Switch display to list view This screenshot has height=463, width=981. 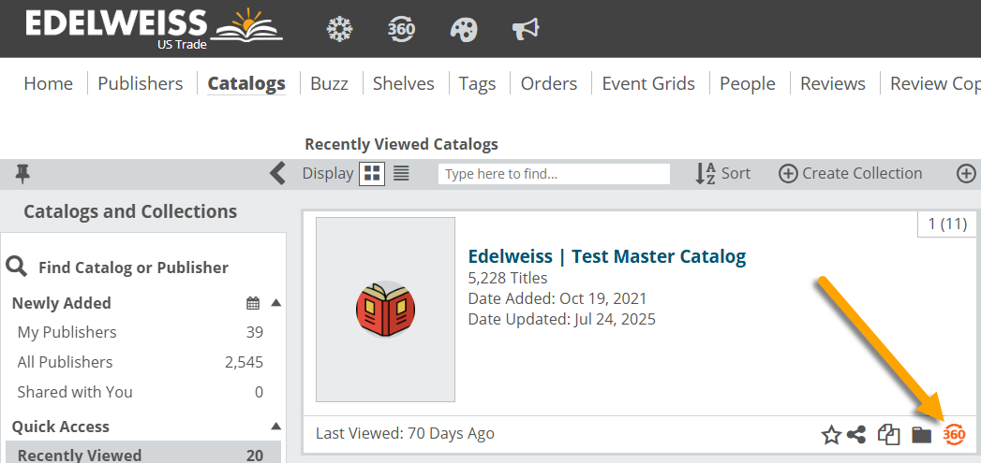pos(401,173)
